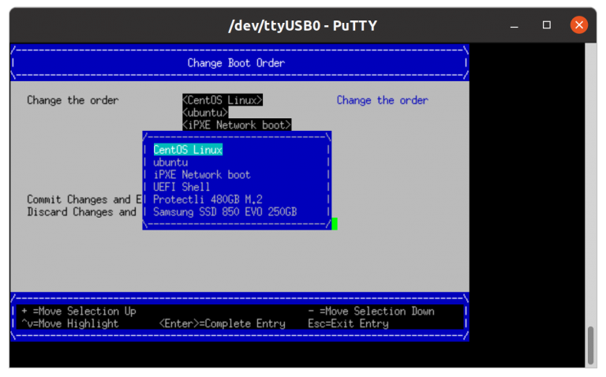Select the highlighted CentOS Linux popup entry
The image size is (606, 377).
(x=188, y=150)
